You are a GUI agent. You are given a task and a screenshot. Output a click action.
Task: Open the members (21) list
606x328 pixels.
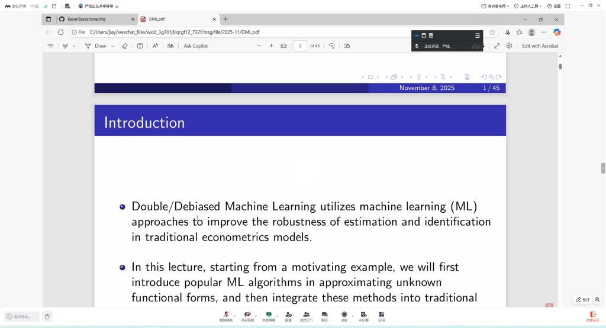tap(306, 315)
